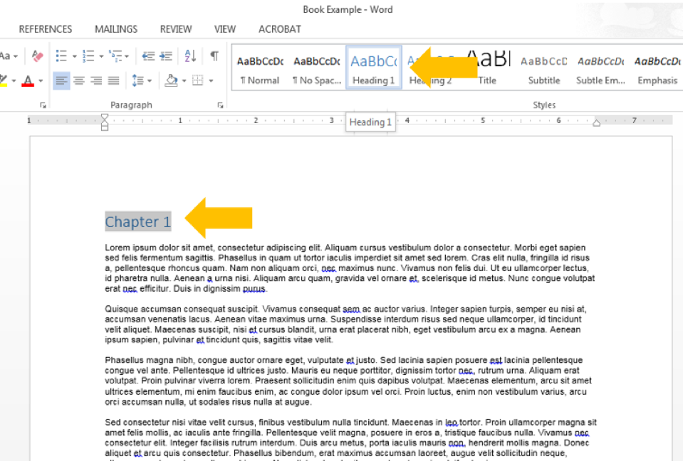Enable text highlighting with yellow highlighter
The image size is (683, 461).
(x=6, y=80)
